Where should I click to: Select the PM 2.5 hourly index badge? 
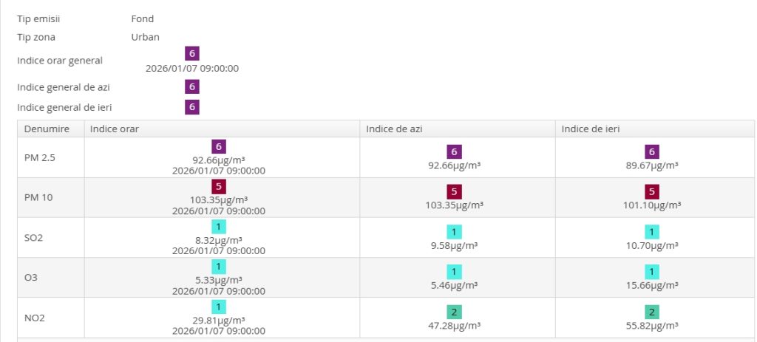coord(219,146)
